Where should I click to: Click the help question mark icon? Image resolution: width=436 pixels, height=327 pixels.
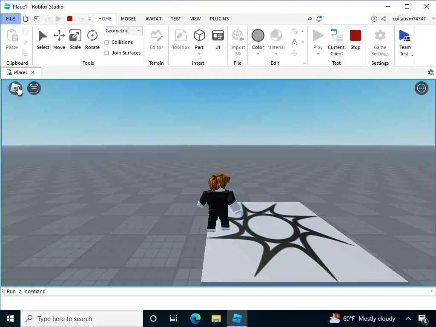pyautogui.click(x=374, y=19)
